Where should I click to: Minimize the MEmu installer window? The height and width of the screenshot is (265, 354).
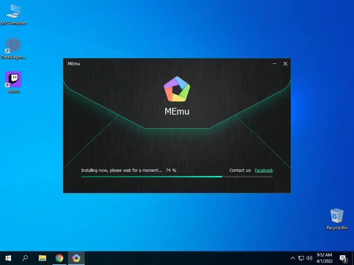pos(274,64)
